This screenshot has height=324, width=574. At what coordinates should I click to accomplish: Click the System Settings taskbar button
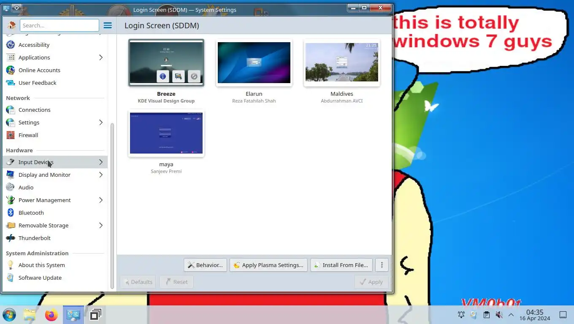pos(73,315)
